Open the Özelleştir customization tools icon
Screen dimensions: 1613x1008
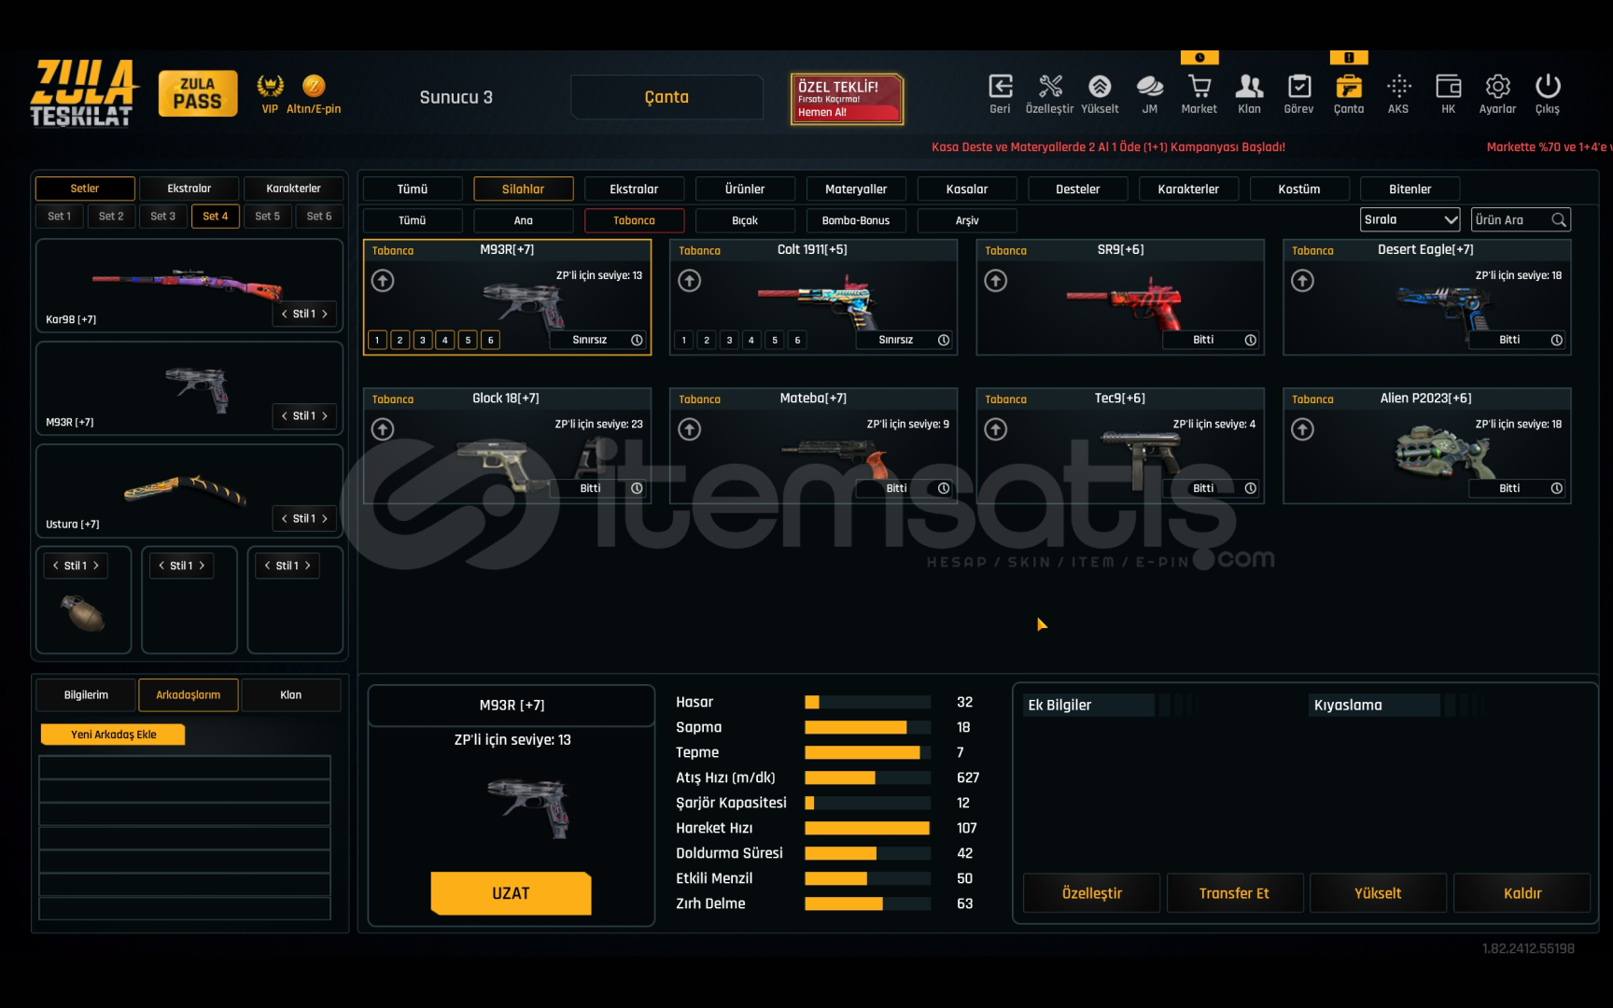click(1050, 87)
